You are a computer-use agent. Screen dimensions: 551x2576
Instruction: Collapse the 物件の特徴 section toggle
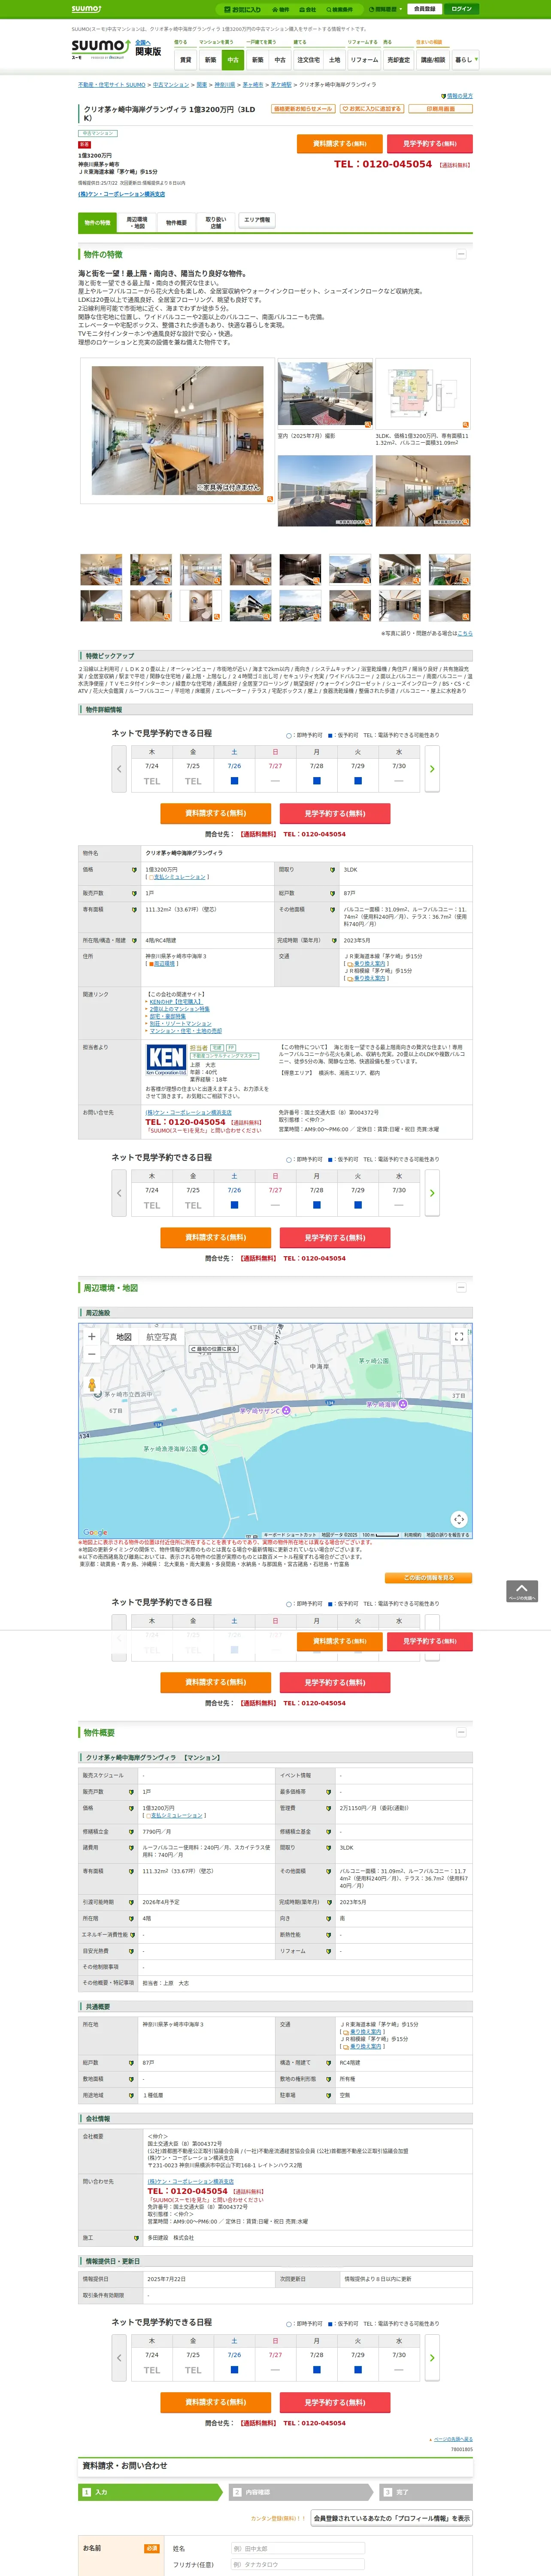[461, 254]
